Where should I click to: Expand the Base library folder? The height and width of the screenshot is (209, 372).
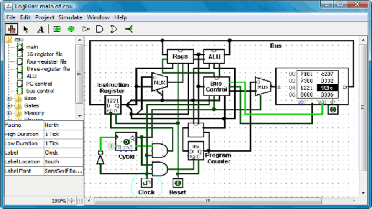pyautogui.click(x=9, y=99)
